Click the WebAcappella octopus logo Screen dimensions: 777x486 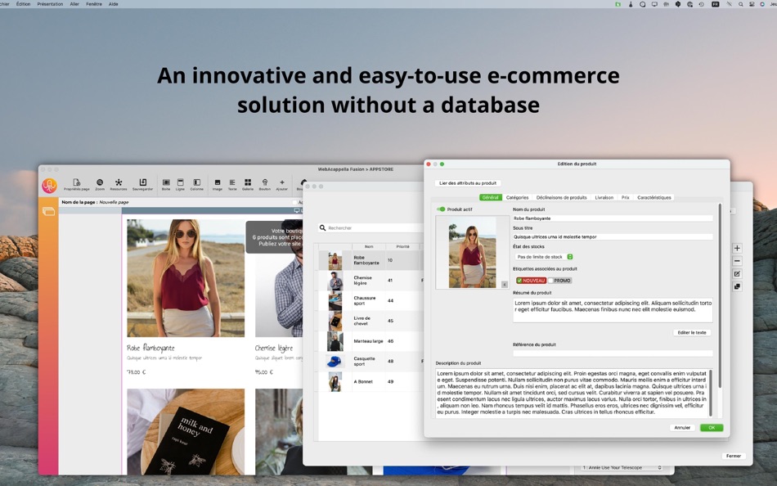pos(49,186)
